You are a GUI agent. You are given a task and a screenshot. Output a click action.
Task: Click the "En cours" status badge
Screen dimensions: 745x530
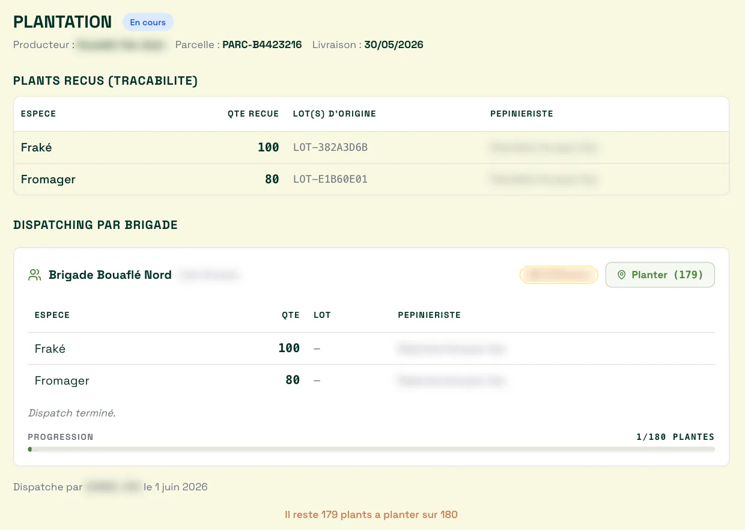coord(148,22)
